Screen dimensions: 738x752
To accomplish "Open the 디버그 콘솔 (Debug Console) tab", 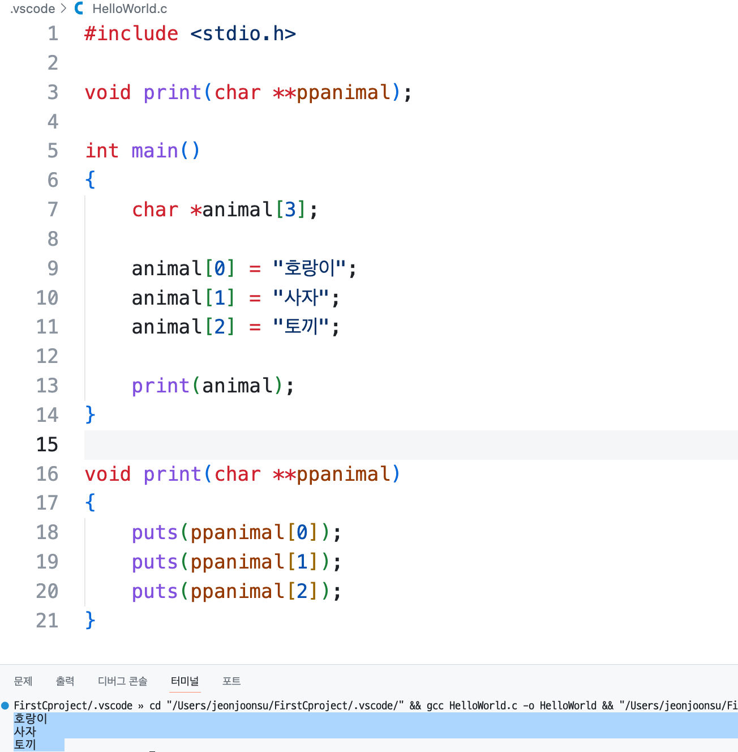I will [123, 681].
